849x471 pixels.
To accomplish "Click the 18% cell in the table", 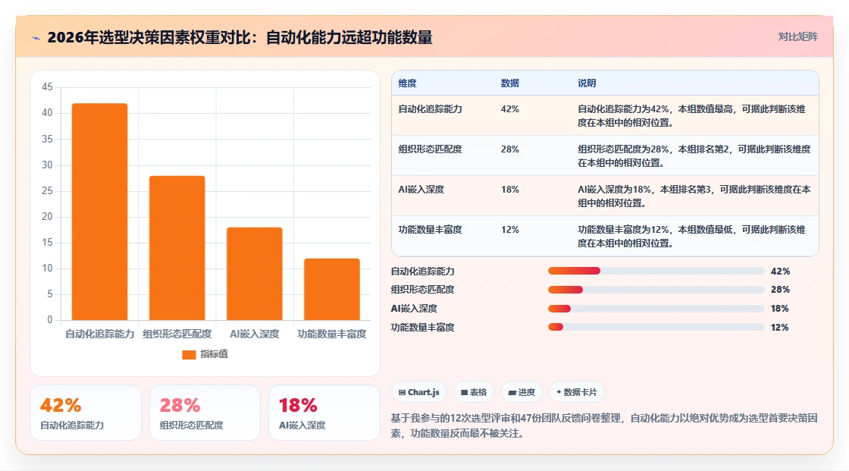I will pyautogui.click(x=509, y=189).
